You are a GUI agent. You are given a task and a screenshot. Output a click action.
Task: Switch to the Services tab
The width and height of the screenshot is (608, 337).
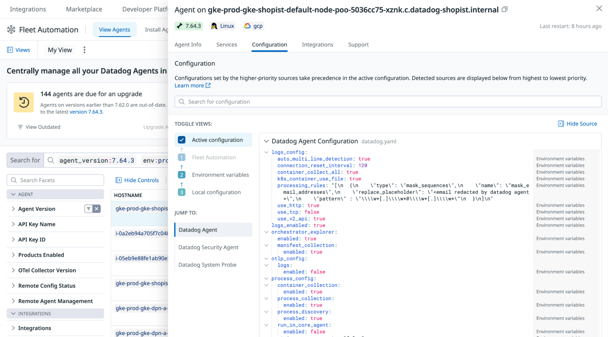(x=227, y=45)
